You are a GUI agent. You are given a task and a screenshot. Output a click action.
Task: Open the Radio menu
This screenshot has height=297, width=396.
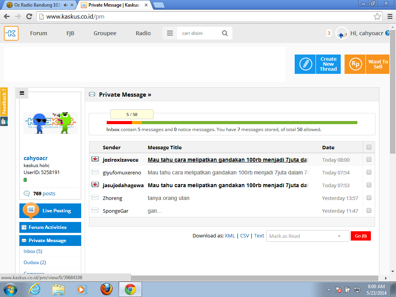point(143,33)
